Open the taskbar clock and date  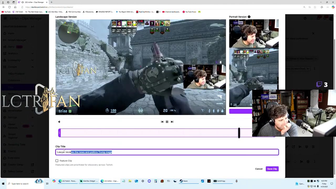coord(324,184)
